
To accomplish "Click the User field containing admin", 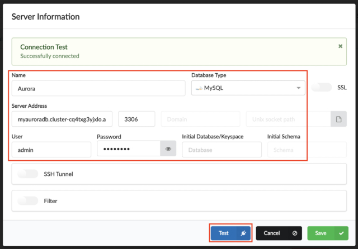I will 51,150.
